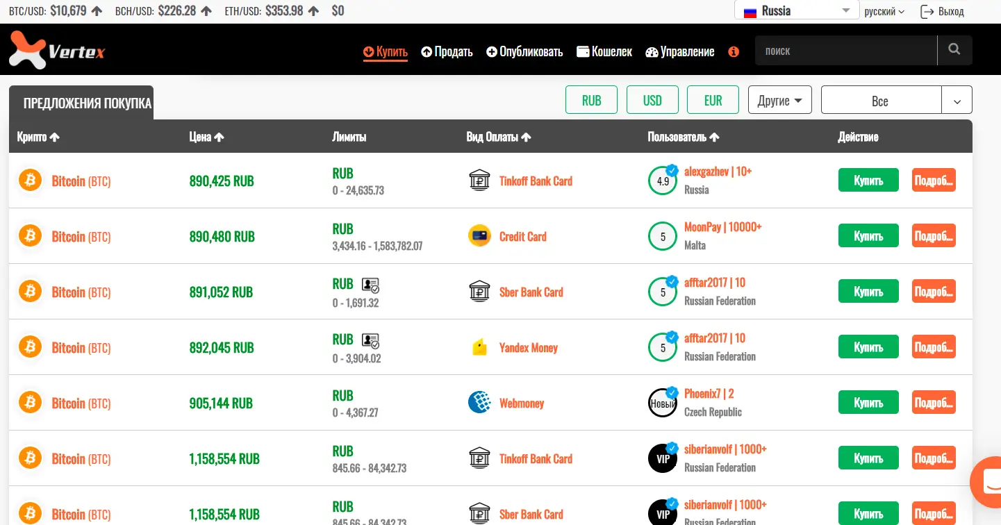
Task: Open the Кошелек menu item
Action: point(604,51)
